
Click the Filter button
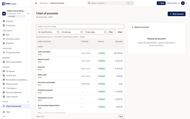(111, 32)
